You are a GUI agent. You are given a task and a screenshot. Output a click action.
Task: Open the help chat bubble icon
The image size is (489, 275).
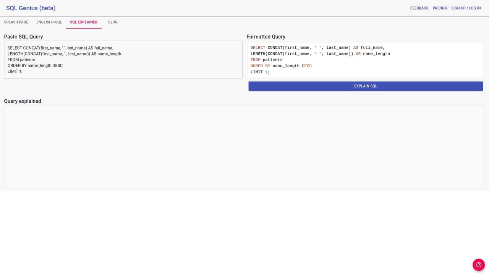pos(479,265)
